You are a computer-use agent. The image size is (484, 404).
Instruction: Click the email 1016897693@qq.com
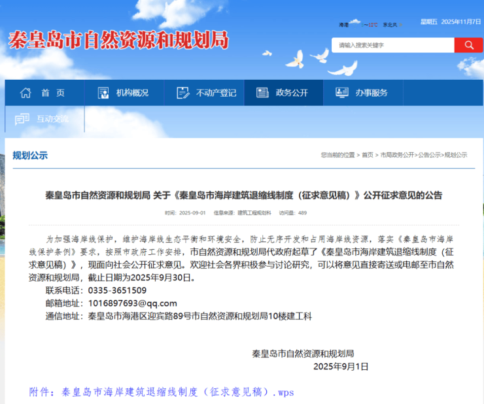click(133, 303)
